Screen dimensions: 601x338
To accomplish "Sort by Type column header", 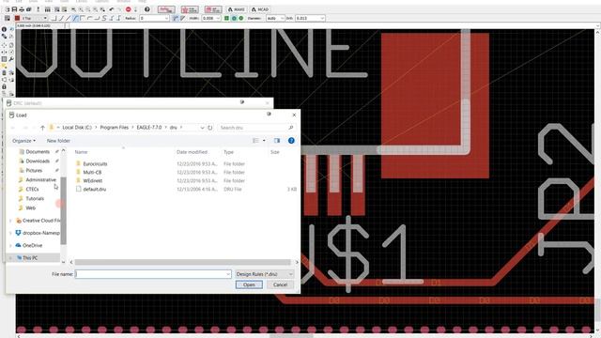I will click(228, 152).
